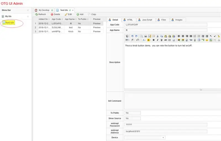Select the Detail tab
Viewport: 221px width, 141px height.
pos(114,20)
